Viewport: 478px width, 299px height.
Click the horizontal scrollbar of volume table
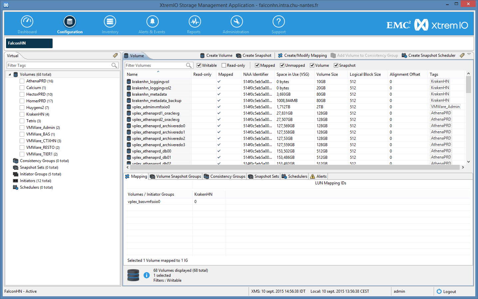click(293, 167)
